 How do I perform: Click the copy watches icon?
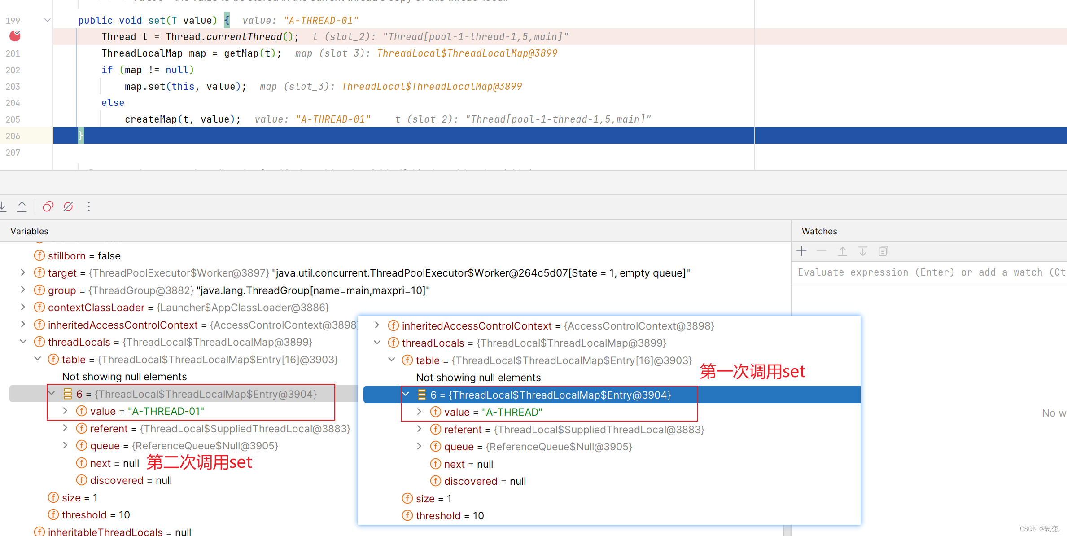point(883,251)
